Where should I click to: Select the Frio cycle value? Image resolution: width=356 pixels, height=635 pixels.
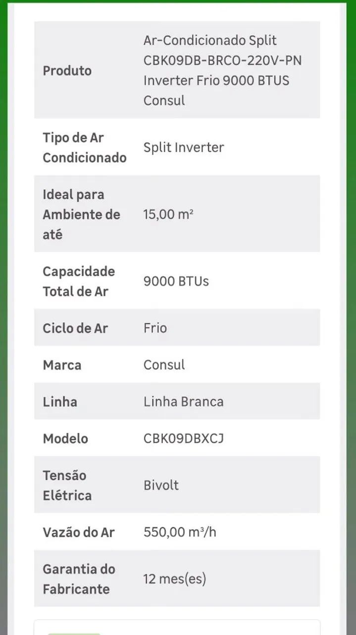click(x=155, y=328)
